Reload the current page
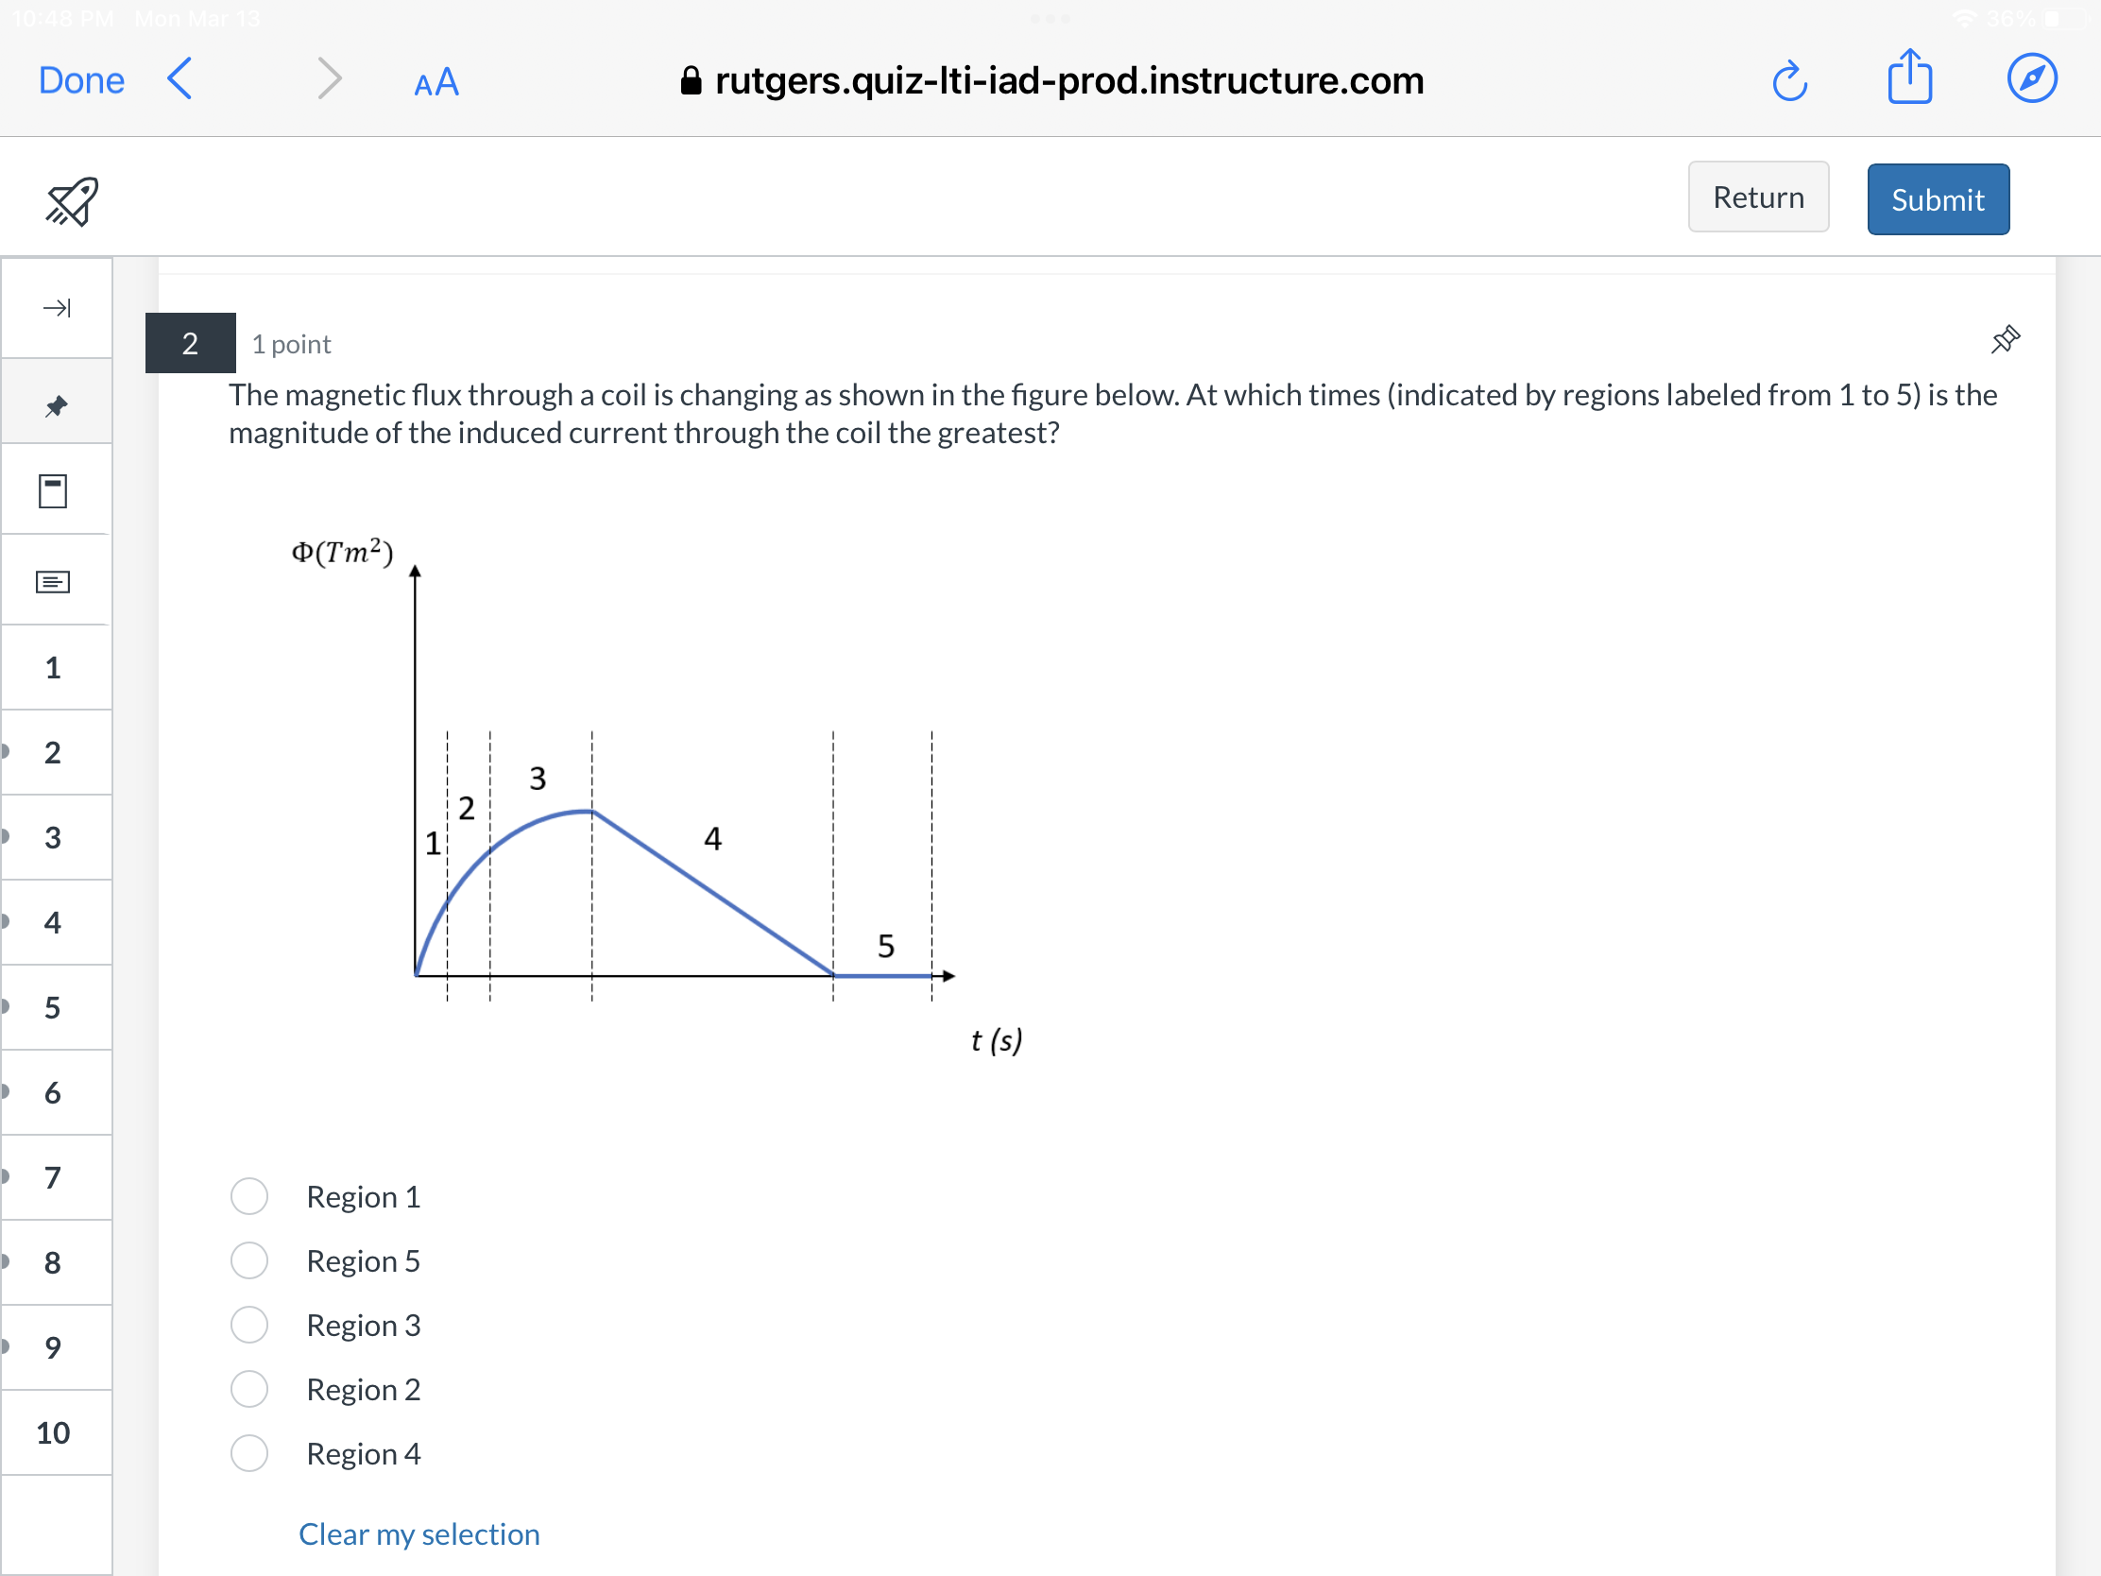This screenshot has width=2101, height=1576. point(1791,79)
